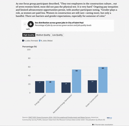Open the 2023 Occupational Employment and Wage Survey link
This screenshot has width=129, height=126.
pyautogui.click(x=72, y=117)
